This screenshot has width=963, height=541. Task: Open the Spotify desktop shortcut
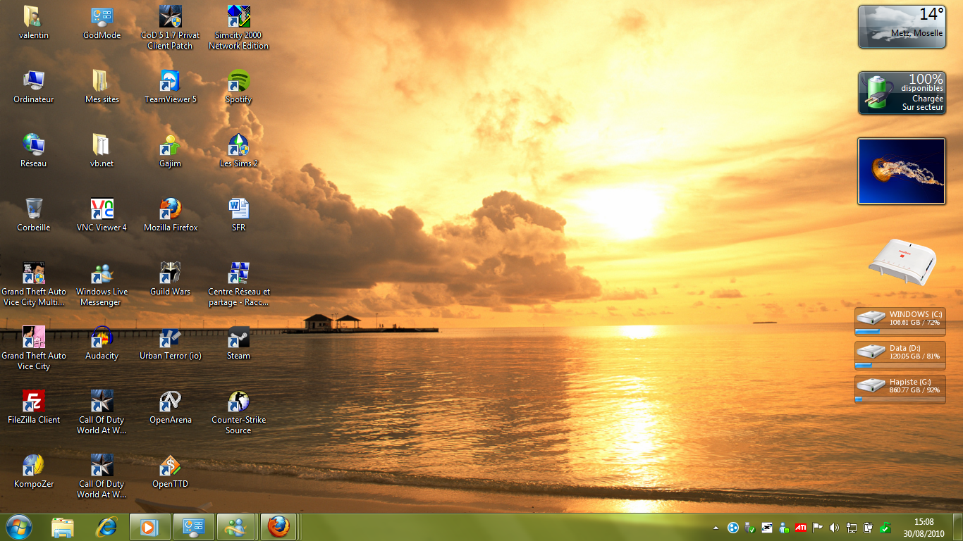click(x=238, y=82)
